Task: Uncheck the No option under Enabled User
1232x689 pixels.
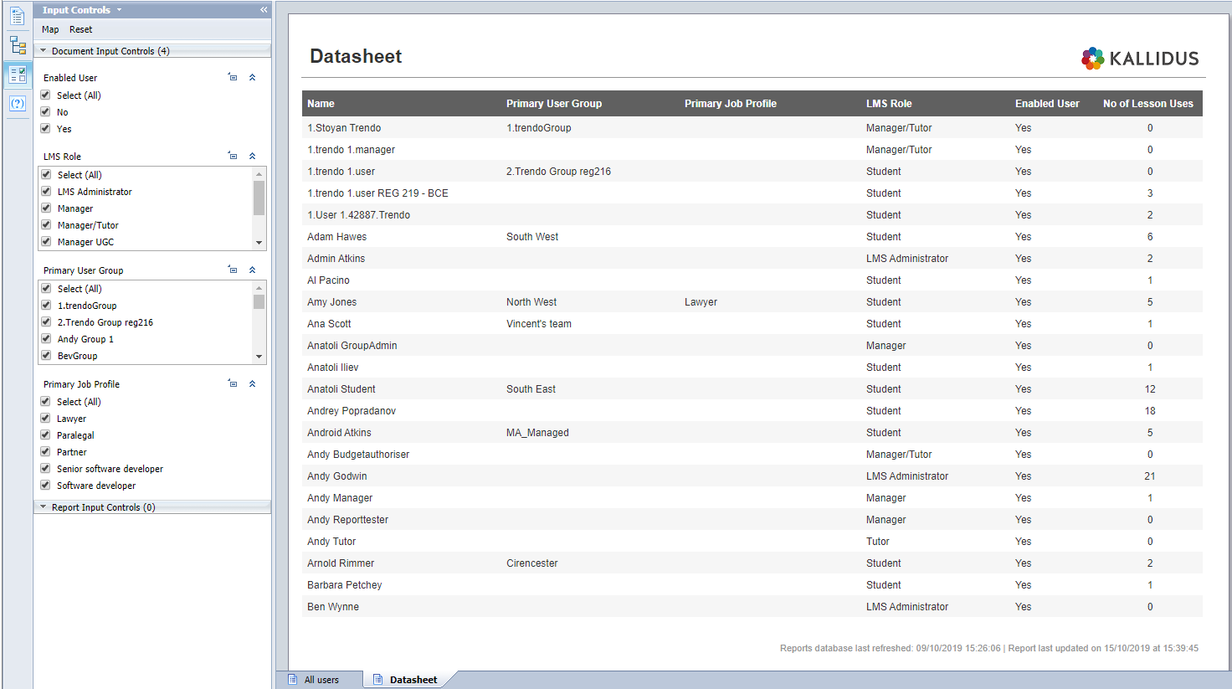Action: [x=46, y=112]
